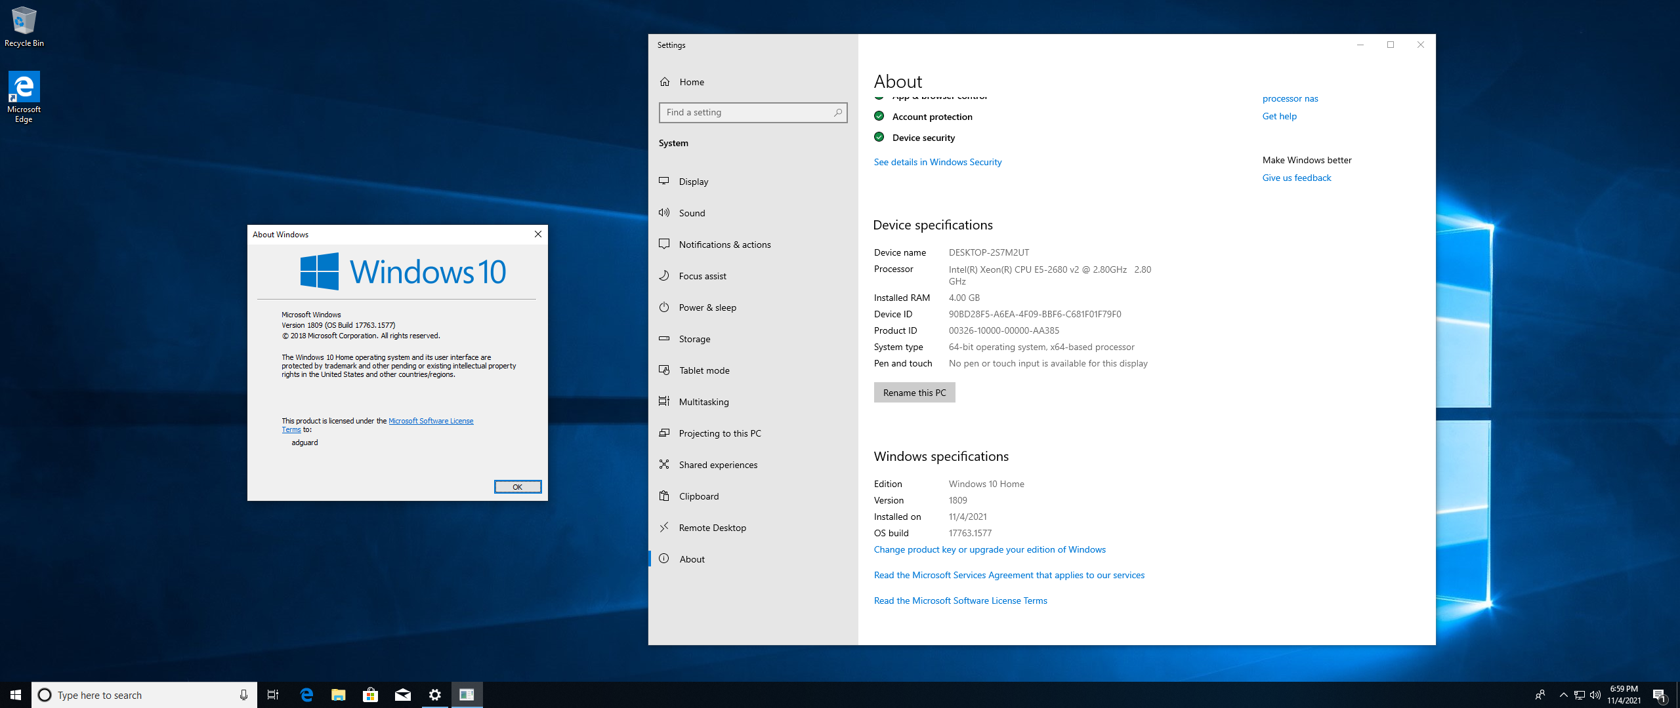This screenshot has width=1680, height=708.
Task: Go to the Sound settings page
Action: [x=753, y=213]
